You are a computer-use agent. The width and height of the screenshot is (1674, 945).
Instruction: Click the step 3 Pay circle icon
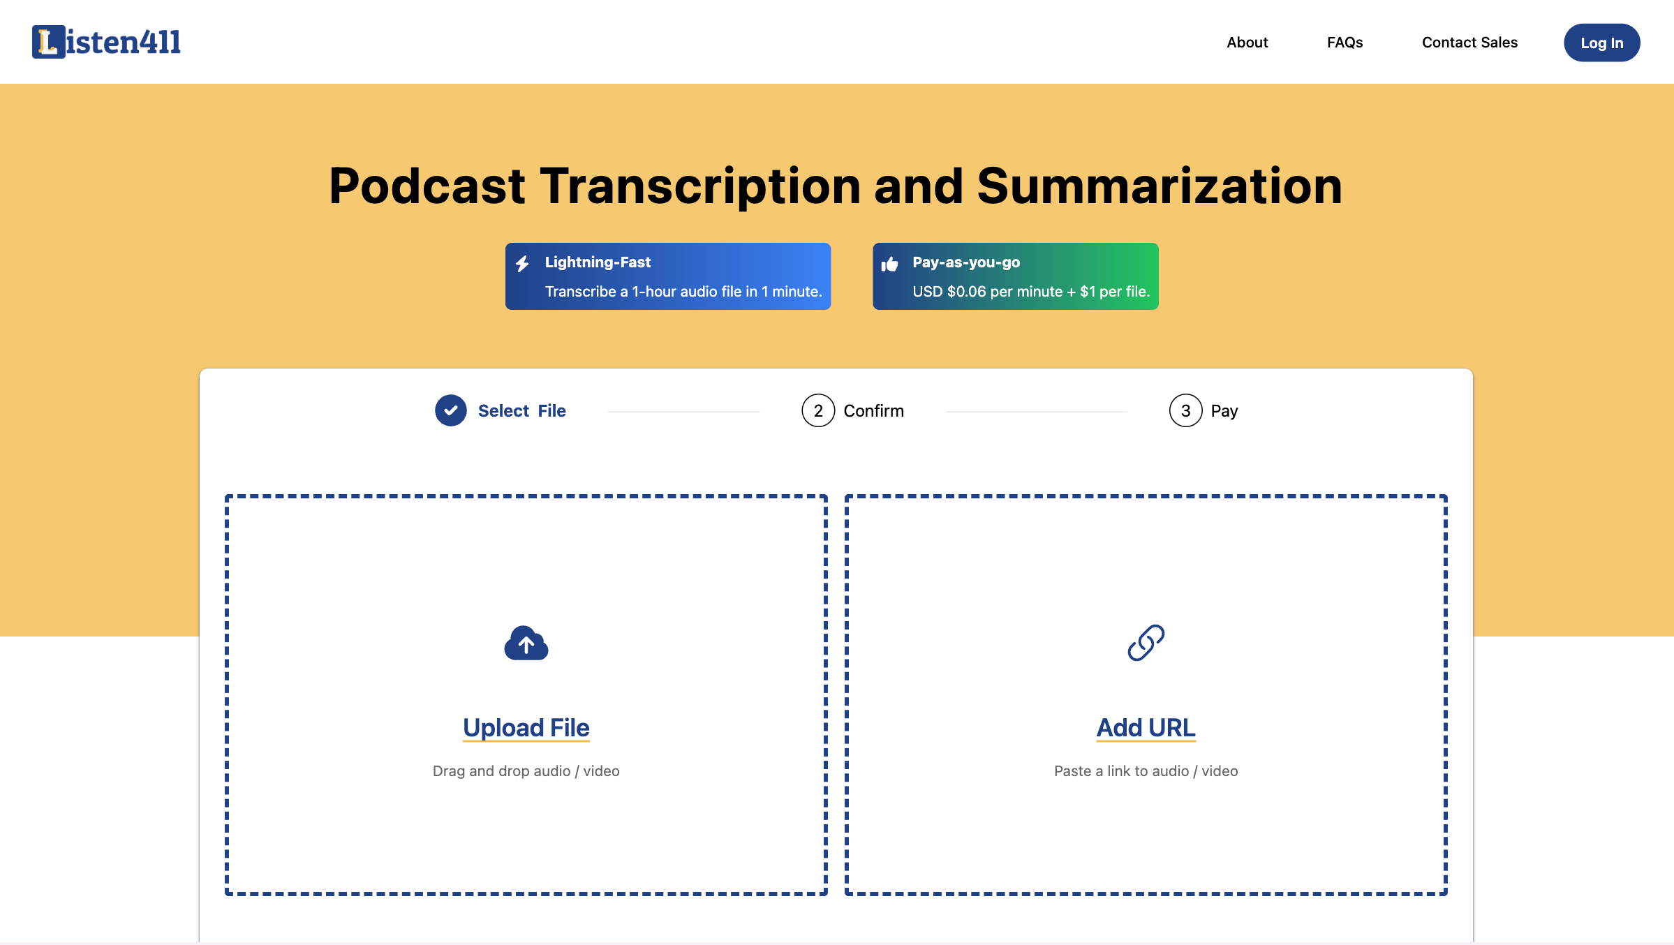tap(1185, 410)
